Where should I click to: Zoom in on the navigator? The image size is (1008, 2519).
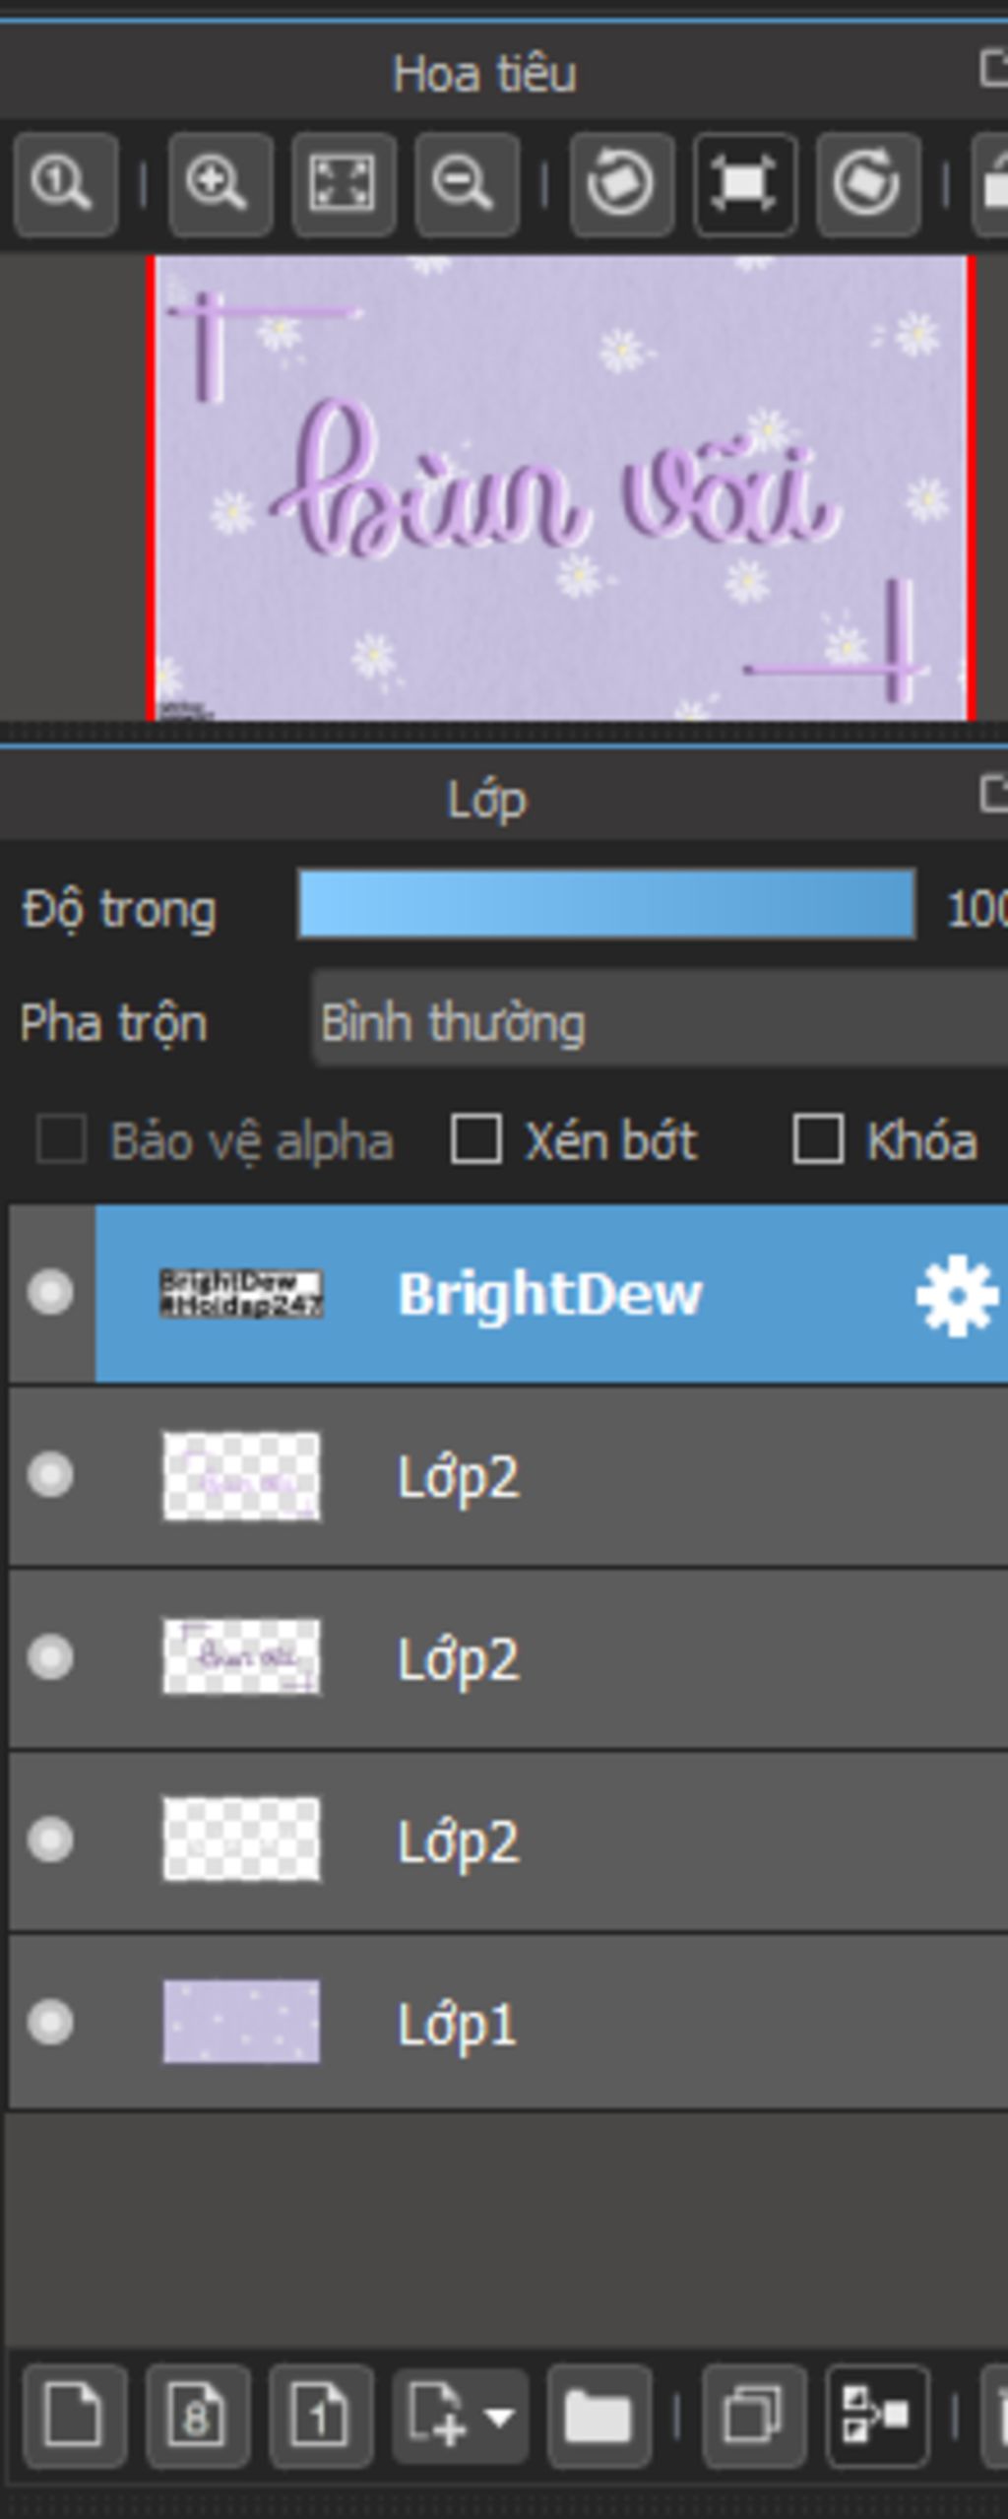[220, 184]
